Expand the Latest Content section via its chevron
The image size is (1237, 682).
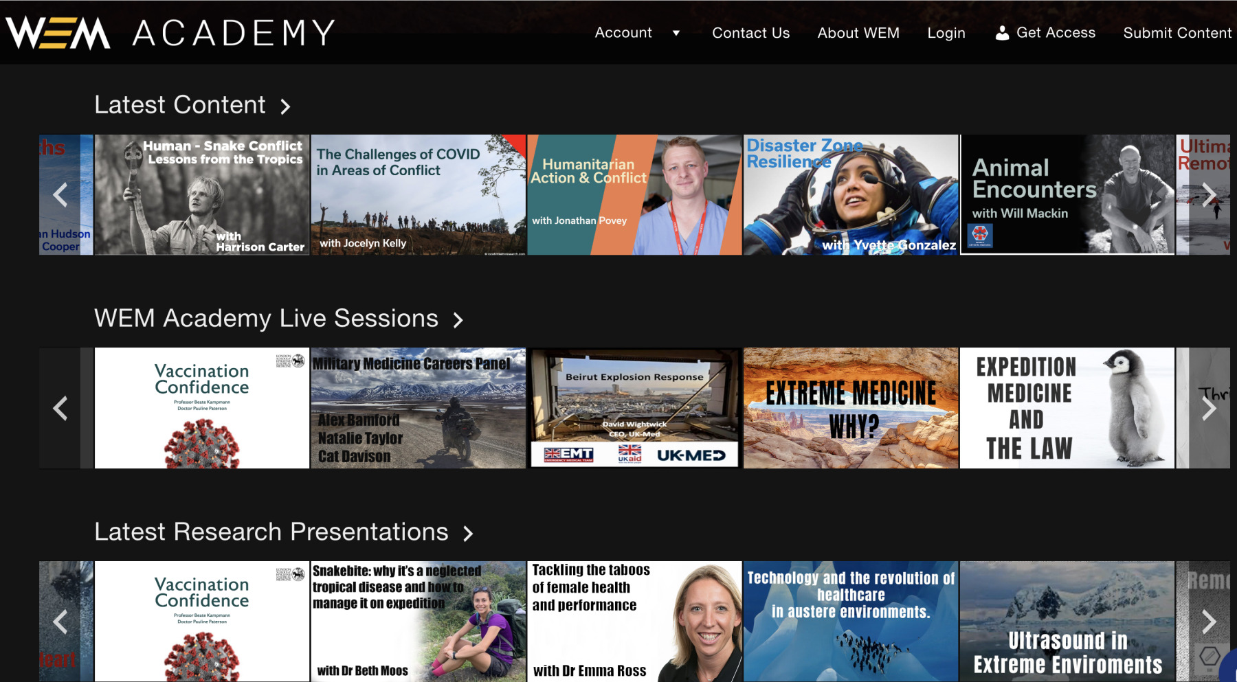[286, 106]
